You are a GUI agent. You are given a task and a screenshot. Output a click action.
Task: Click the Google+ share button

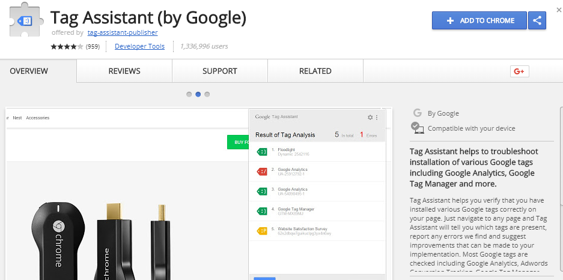coord(520,71)
